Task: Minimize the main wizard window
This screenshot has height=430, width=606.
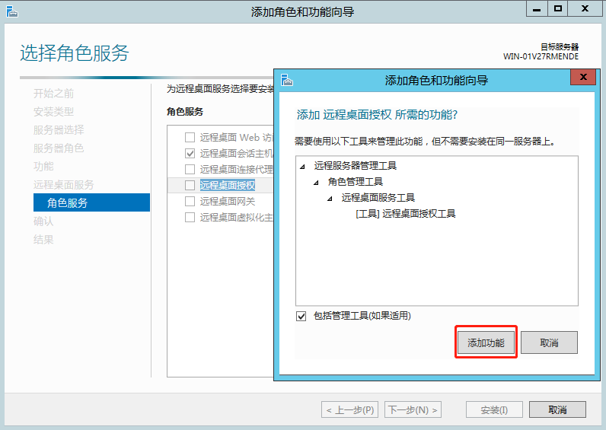Action: [537, 8]
